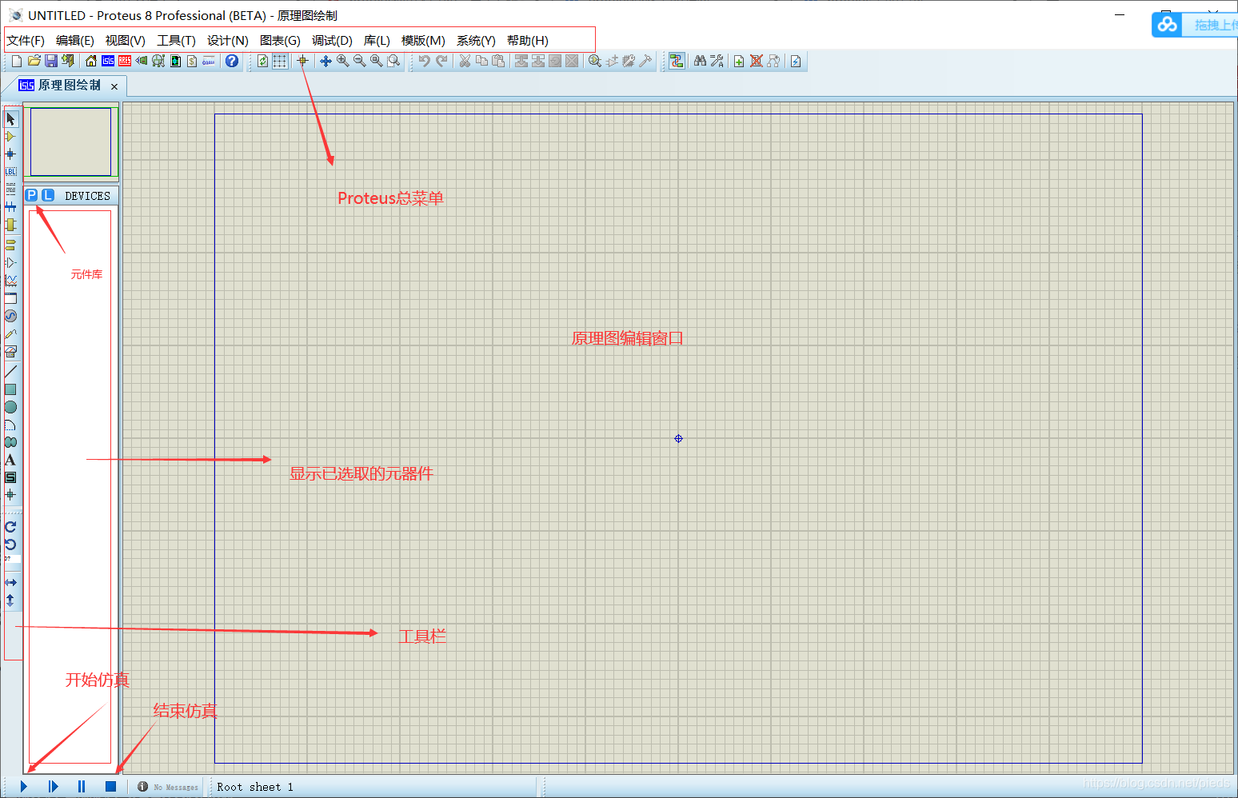Toggle the false origin crosshair icon
This screenshot has height=798, width=1238.
pos(302,61)
